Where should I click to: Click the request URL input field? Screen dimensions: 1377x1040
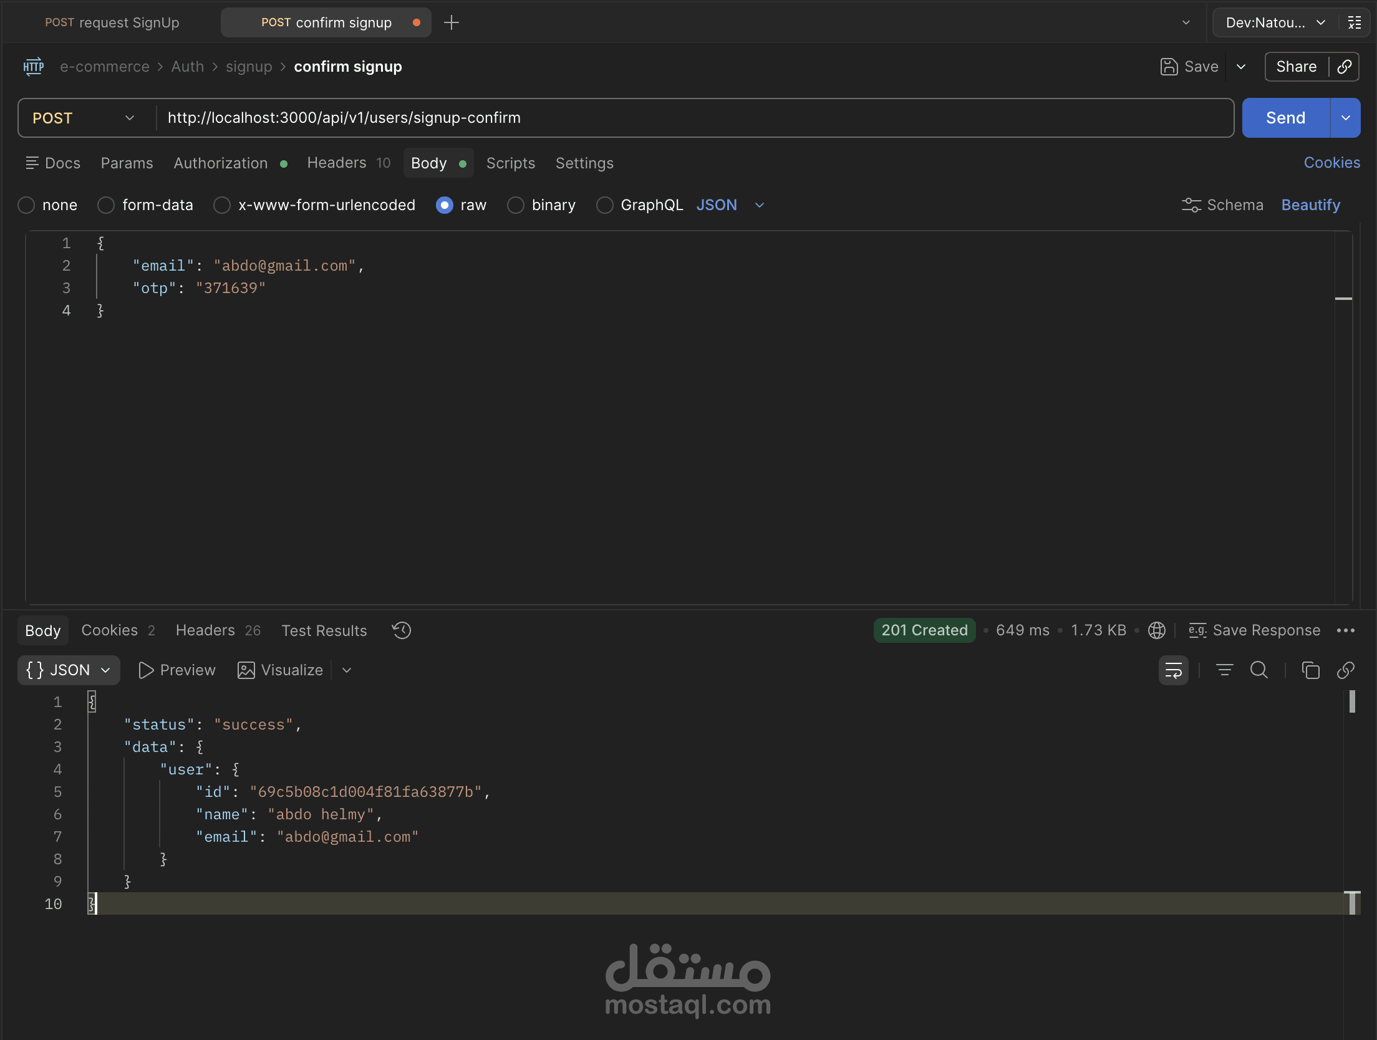coord(686,118)
